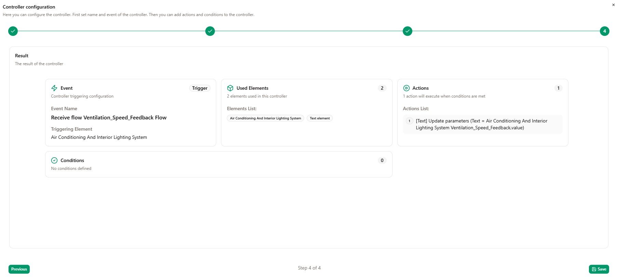Click the Actions card heading
The image size is (619, 277).
[421, 88]
